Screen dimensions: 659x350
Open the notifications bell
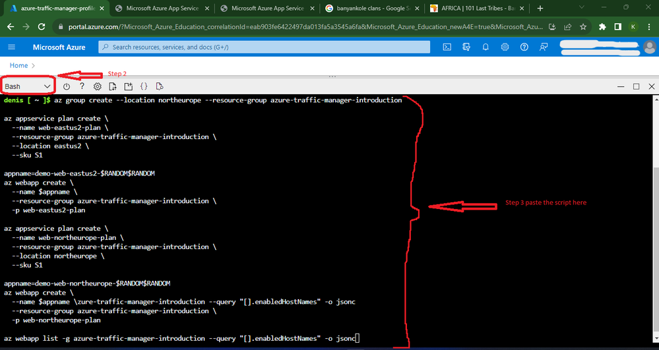click(x=486, y=47)
